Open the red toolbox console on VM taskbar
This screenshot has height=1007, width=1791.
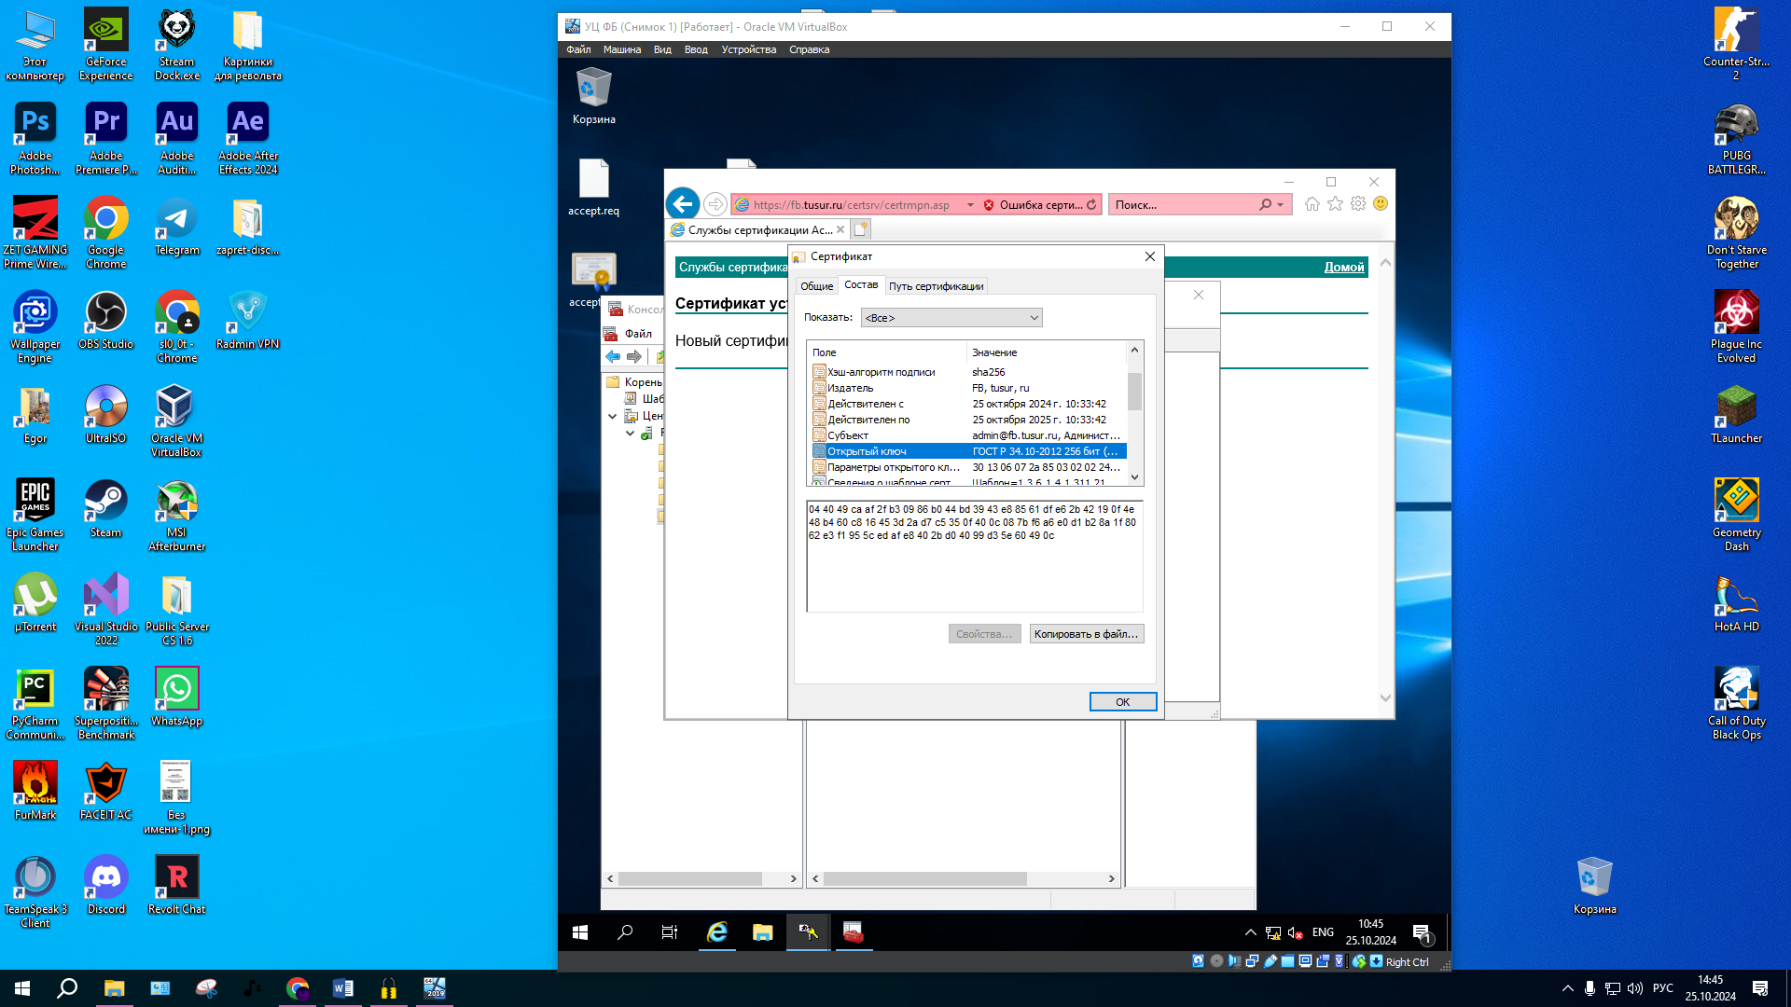tap(853, 932)
